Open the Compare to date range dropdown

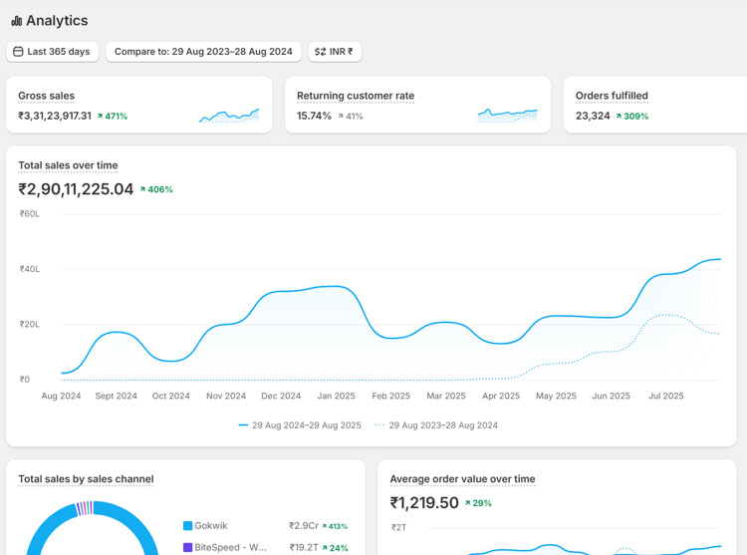(x=203, y=52)
